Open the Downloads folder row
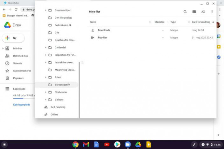 (x=104, y=30)
